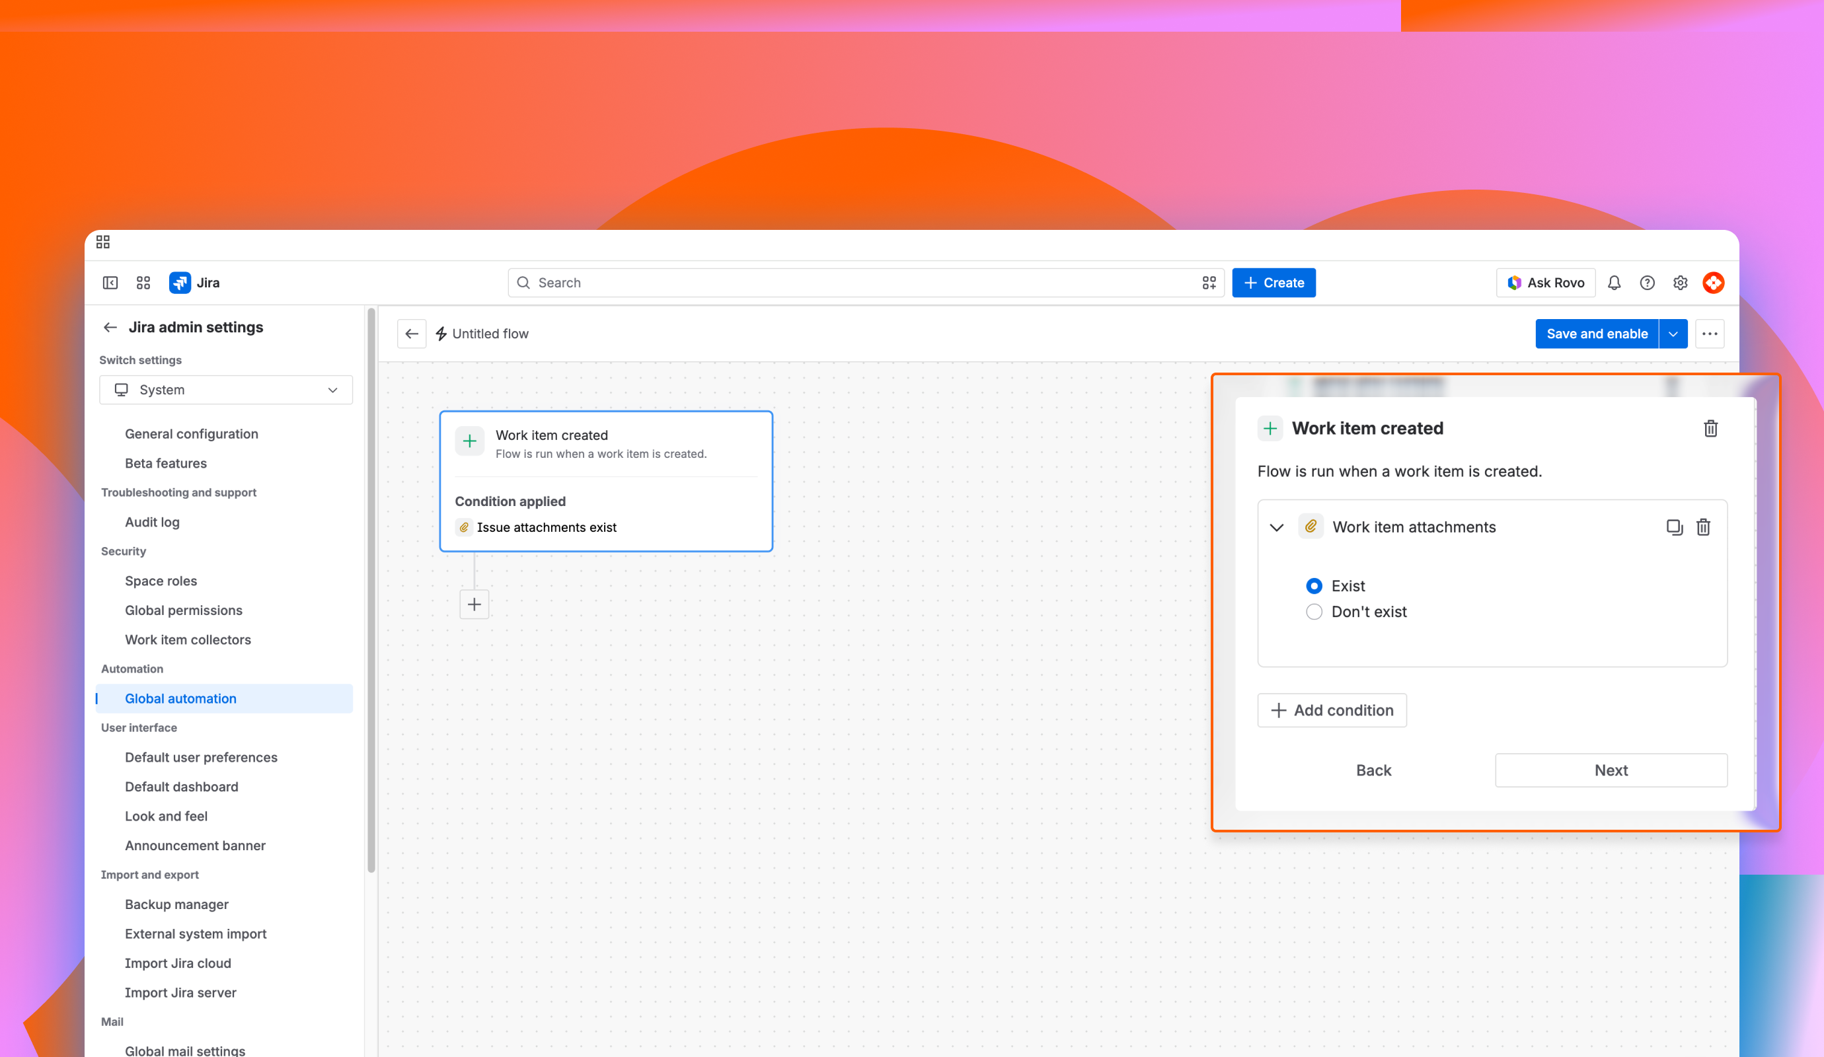
Task: Click the Jira logo icon
Action: point(180,283)
